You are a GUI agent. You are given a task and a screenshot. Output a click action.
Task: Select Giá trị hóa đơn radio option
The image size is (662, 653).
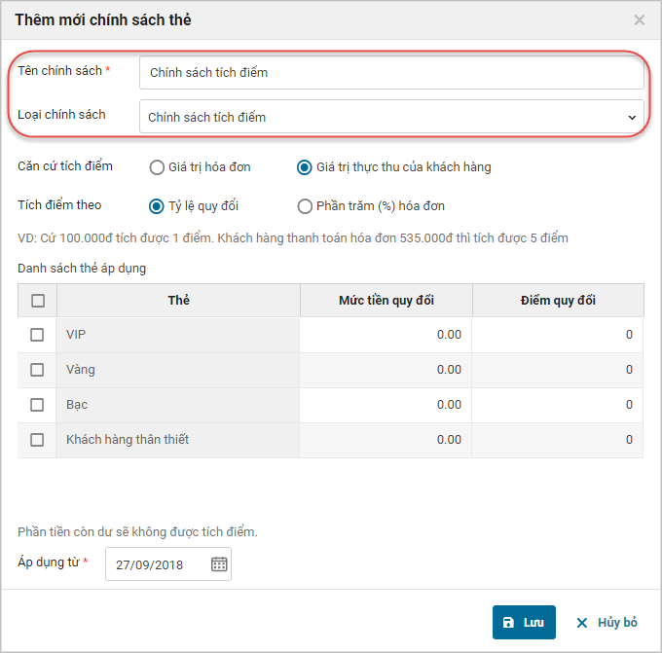pos(157,167)
